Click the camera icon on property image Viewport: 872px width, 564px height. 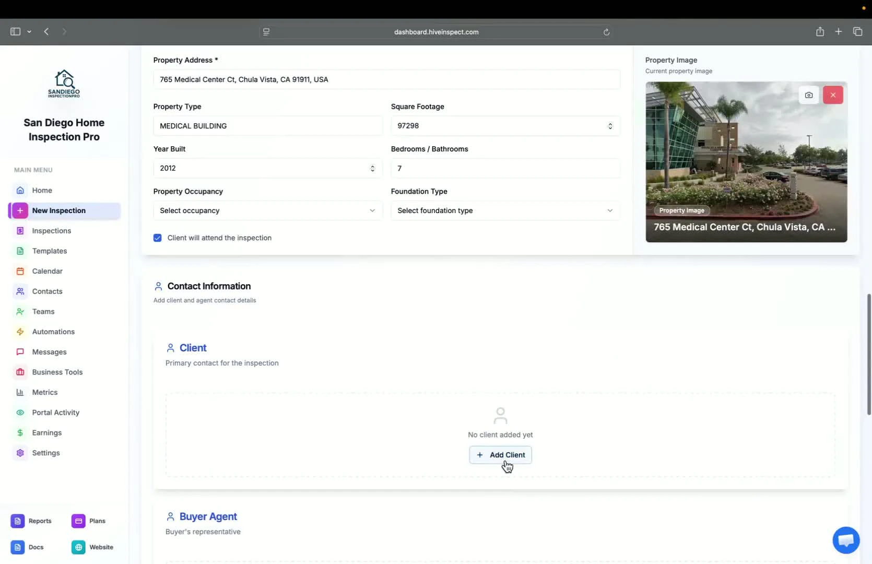pos(808,95)
